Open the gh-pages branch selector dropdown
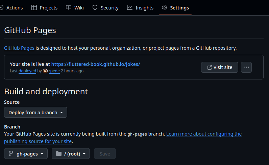Screen dimensions: 269x165 click(26, 154)
